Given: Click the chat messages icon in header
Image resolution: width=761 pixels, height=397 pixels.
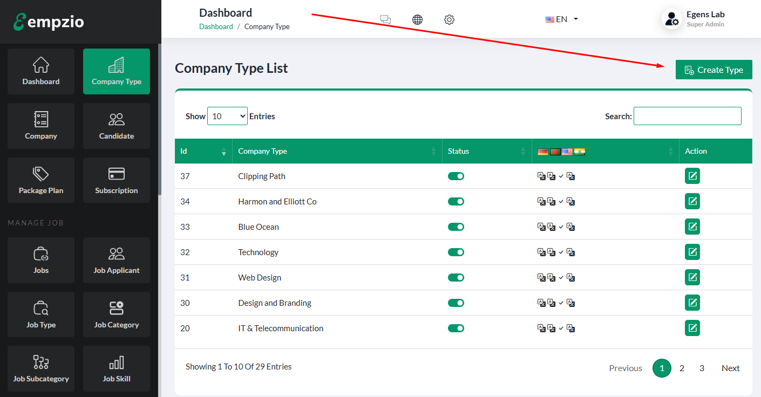Looking at the screenshot, I should coord(385,19).
